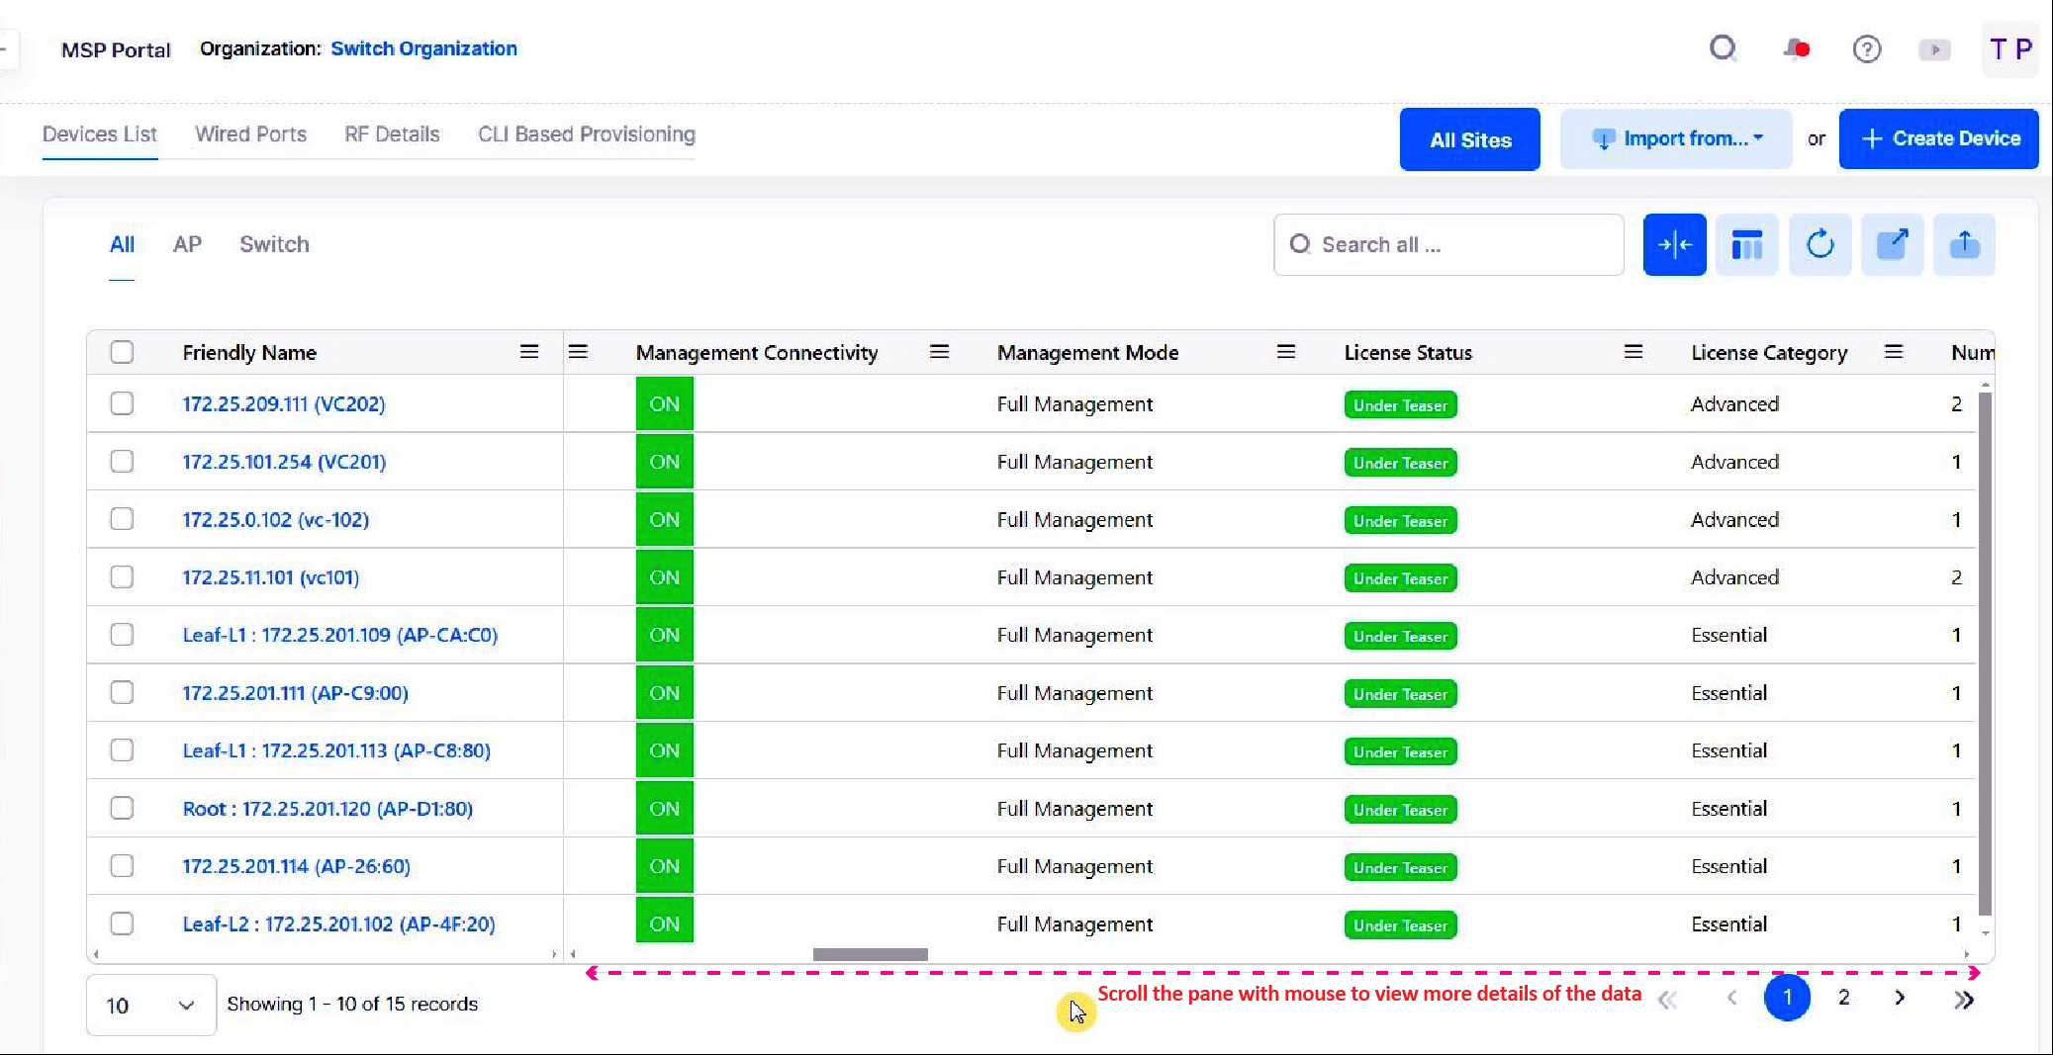Click the search magnifier icon in header
The height and width of the screenshot is (1055, 2053).
pyautogui.click(x=1723, y=48)
